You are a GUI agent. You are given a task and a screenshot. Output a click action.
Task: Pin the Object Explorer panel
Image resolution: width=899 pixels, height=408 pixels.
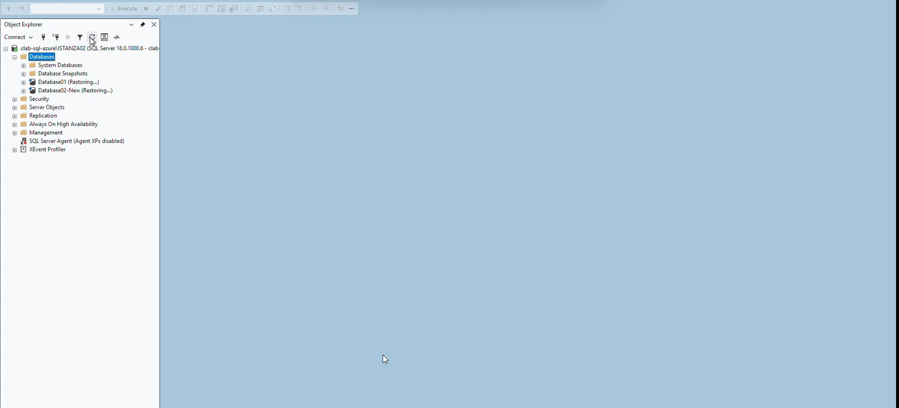(143, 24)
